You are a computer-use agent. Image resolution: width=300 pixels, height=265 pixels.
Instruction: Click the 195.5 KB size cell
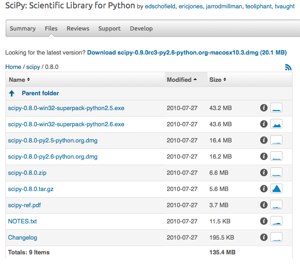pyautogui.click(x=222, y=238)
